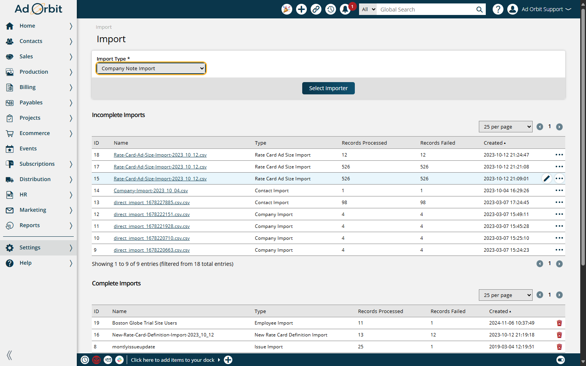This screenshot has height=366, width=586.
Task: Open direct_import_1678220663.csv.csv link
Action: tap(152, 250)
